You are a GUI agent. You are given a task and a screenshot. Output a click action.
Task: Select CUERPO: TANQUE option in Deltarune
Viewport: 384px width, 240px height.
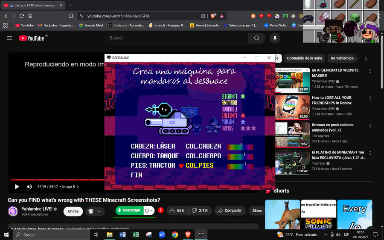tap(155, 156)
